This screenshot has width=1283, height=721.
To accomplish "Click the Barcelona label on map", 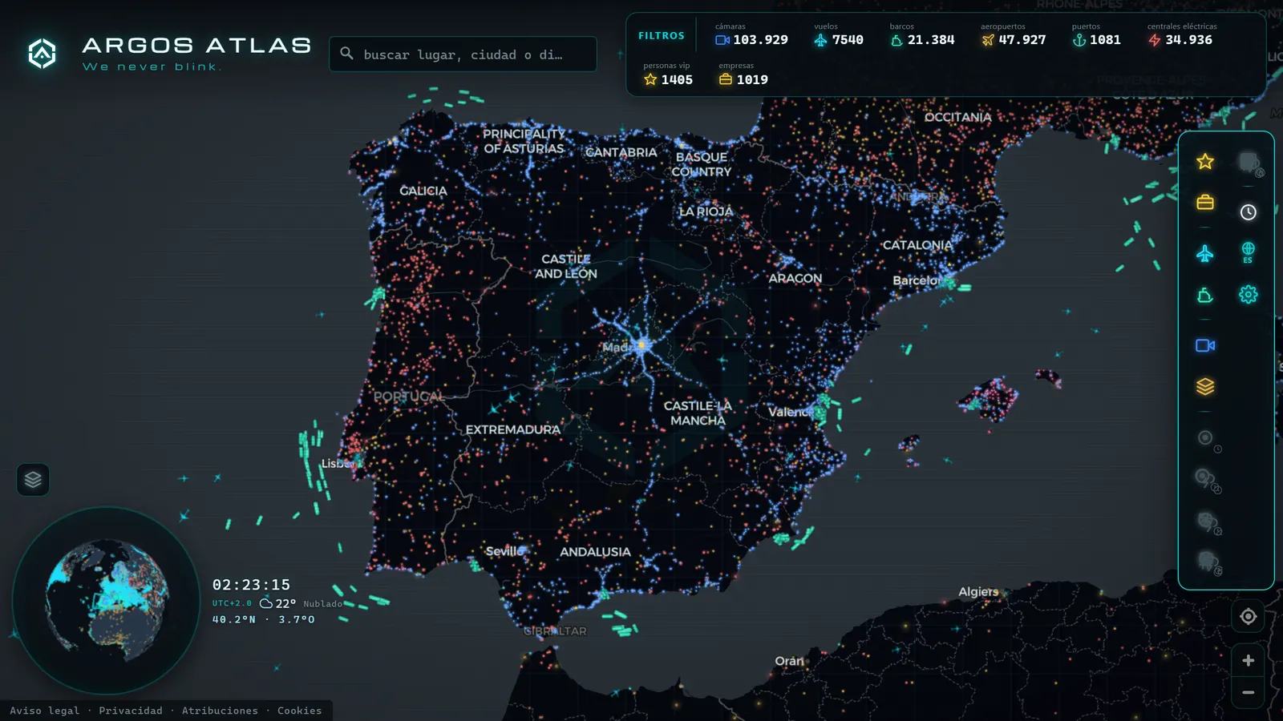I will point(919,280).
